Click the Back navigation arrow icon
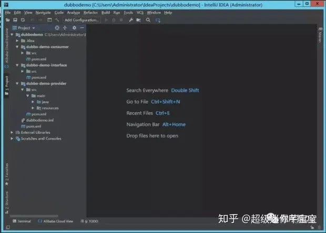Screen dimensions: 326x233 click(x=32, y=20)
